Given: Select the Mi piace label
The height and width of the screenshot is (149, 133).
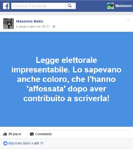Looking at the screenshot, I should (15, 134).
